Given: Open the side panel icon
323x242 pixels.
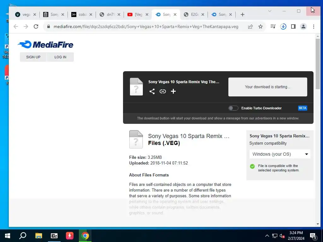Looking at the screenshot, I should coord(293,26).
